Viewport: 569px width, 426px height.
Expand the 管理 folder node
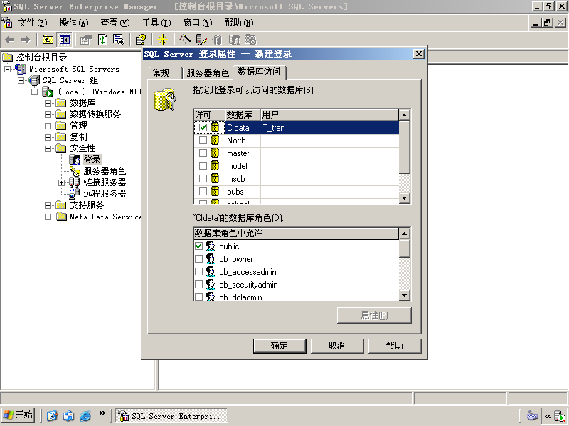coord(48,126)
